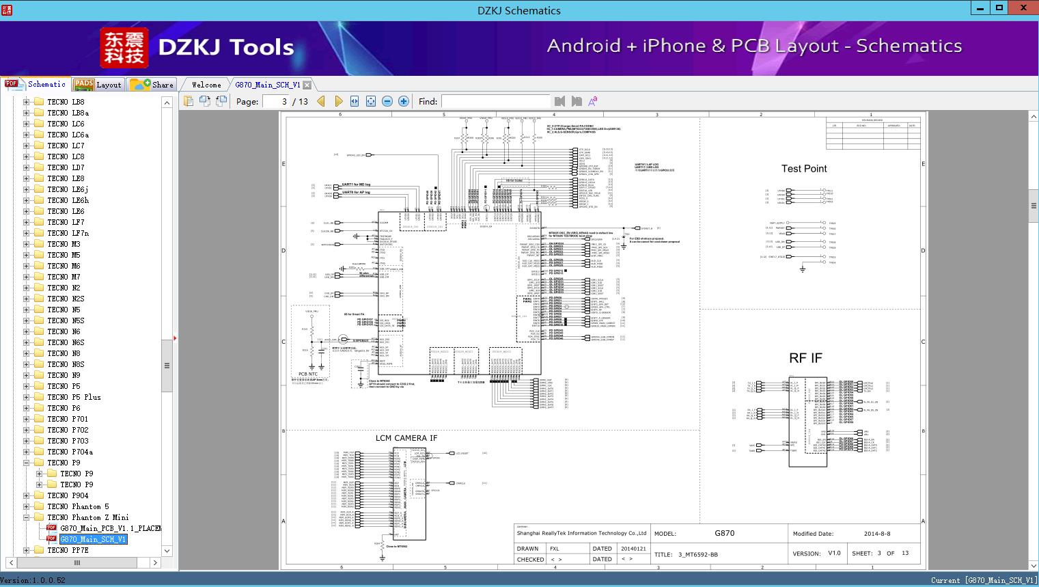The image size is (1039, 587).
Task: Zoom out with the minus icon
Action: click(387, 101)
